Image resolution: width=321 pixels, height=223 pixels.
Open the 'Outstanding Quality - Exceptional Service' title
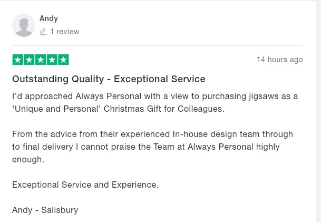(109, 79)
